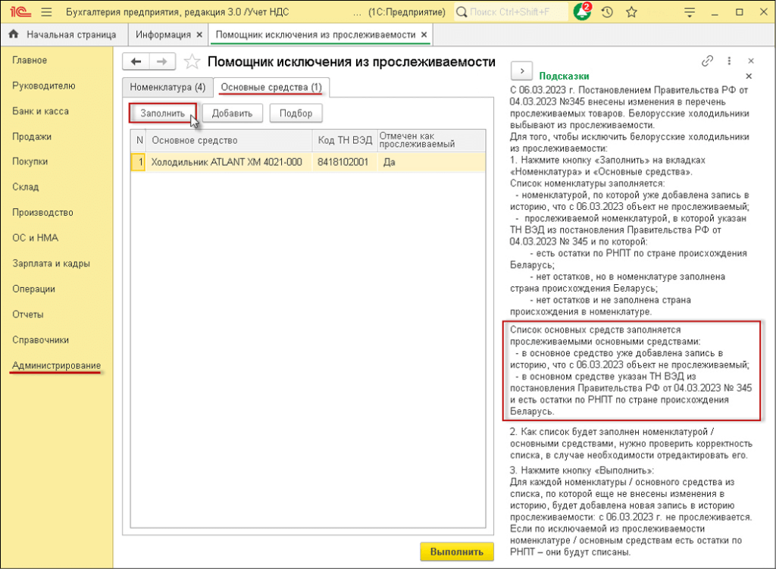776x569 pixels.
Task: Select Помощник исключения из прослеживаемости tab
Action: coord(315,35)
